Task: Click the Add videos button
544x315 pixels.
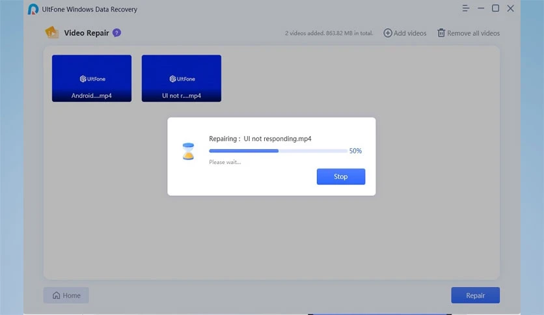Action: click(x=405, y=33)
